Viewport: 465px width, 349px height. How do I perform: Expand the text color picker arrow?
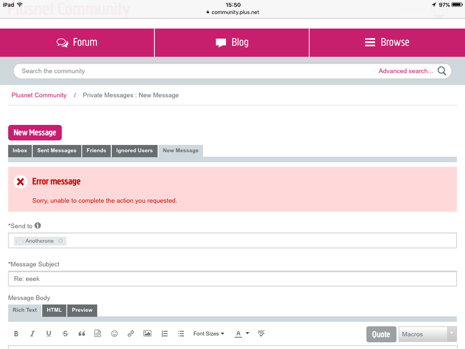pos(247,334)
